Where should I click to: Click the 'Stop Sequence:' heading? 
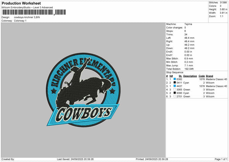point(175,72)
